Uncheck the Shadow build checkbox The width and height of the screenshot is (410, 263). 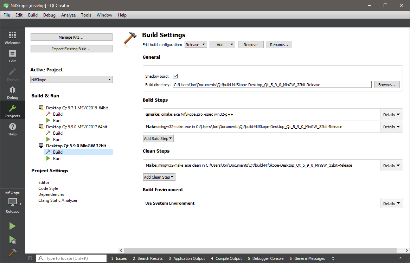(x=175, y=76)
